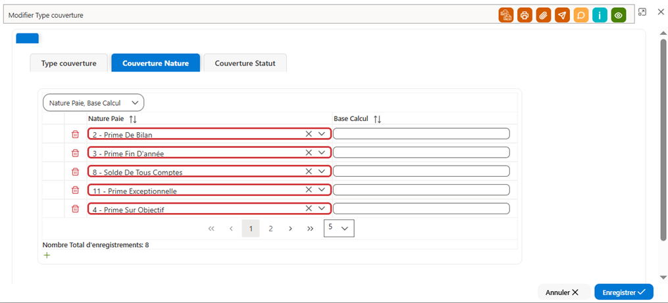Click trash icon for Solde De Tous Comptes

tap(75, 172)
